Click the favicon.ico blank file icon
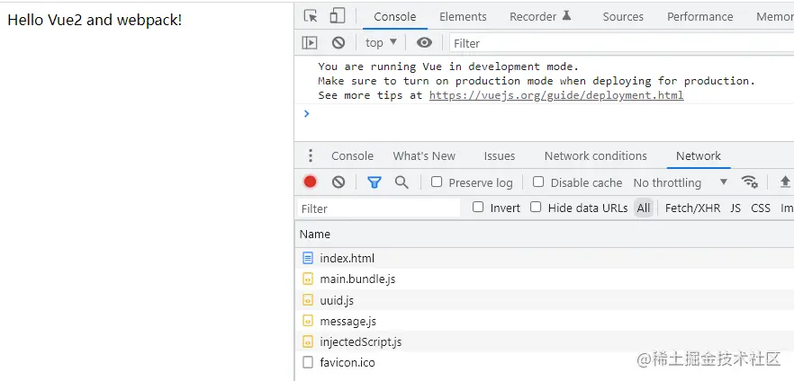 tap(308, 362)
